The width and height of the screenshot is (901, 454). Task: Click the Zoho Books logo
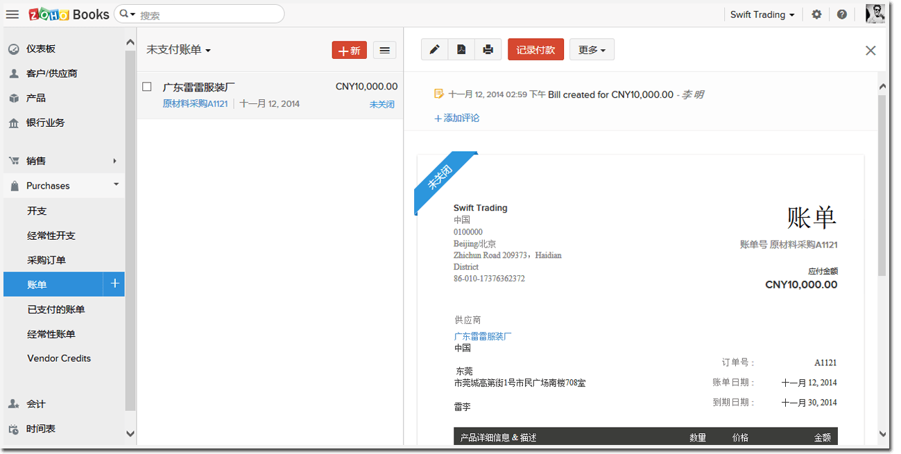point(69,15)
